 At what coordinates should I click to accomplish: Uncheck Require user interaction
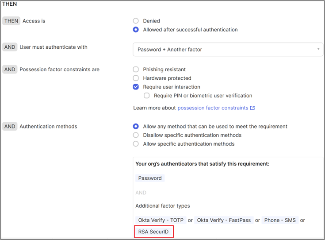click(136, 87)
